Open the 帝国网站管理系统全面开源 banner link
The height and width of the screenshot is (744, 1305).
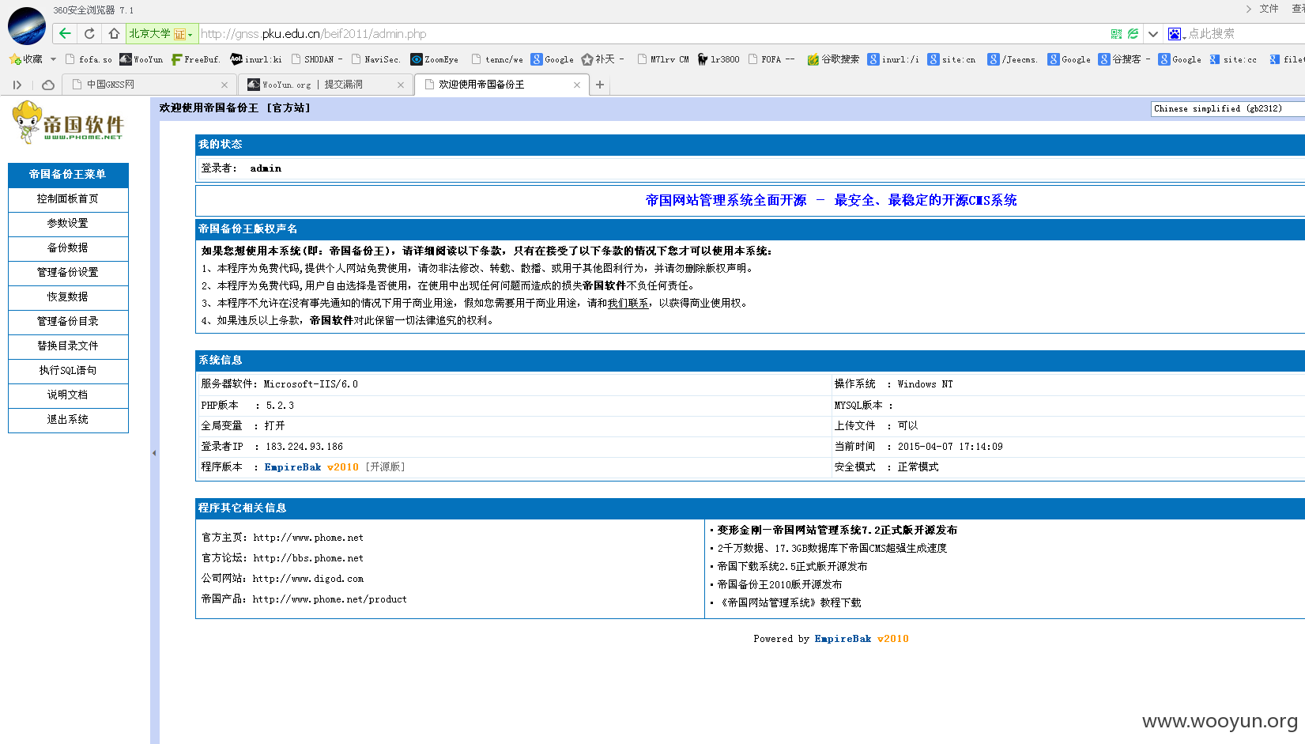point(831,201)
